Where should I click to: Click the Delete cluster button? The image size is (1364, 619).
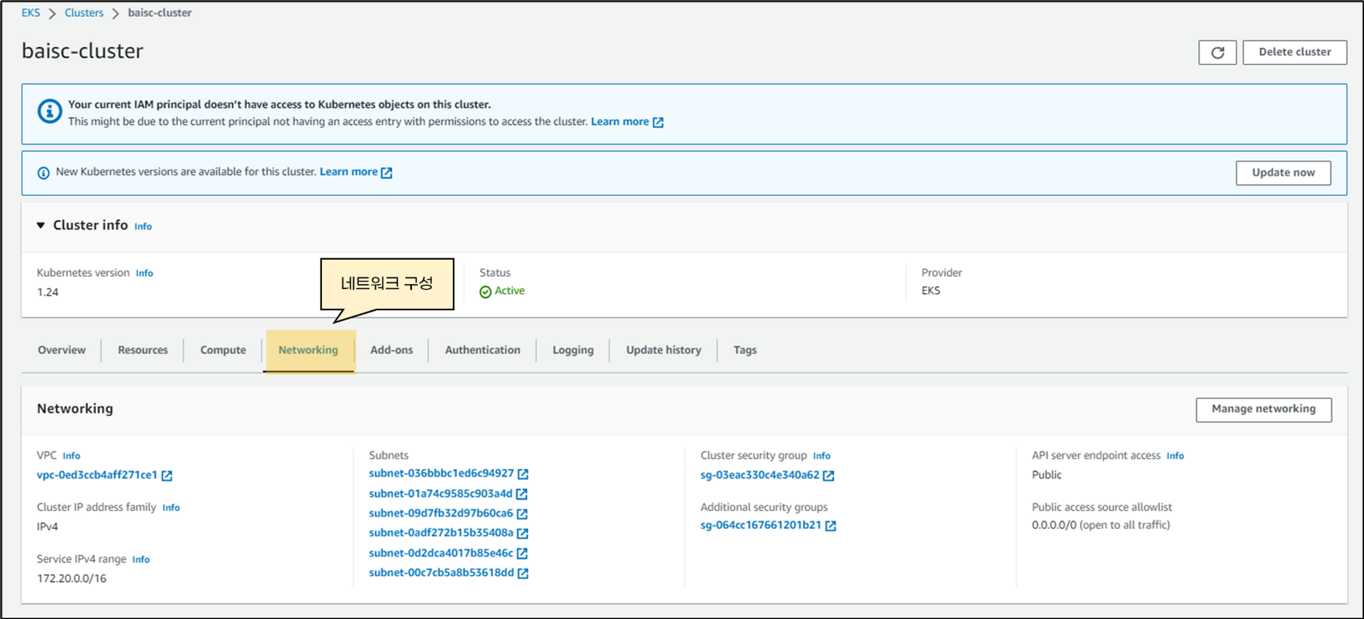1294,52
